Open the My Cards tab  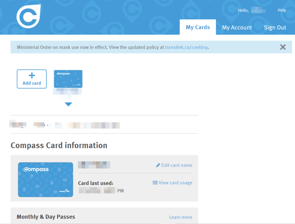point(198,27)
